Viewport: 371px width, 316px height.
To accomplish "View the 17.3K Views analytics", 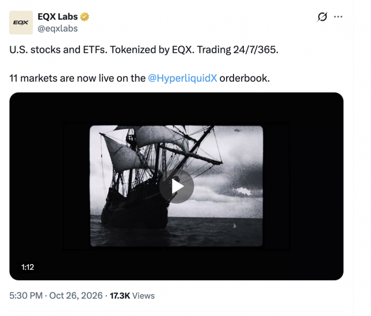I will [x=132, y=296].
